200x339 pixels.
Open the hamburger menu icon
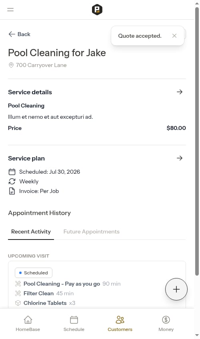click(x=10, y=10)
